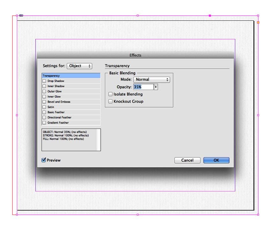Enable the Directional Feather checkbox
The height and width of the screenshot is (231, 271).
(x=44, y=117)
